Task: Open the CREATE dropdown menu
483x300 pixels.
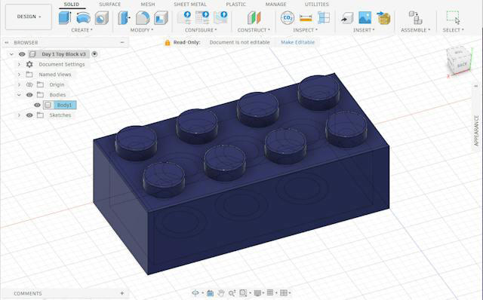Action: 82,30
